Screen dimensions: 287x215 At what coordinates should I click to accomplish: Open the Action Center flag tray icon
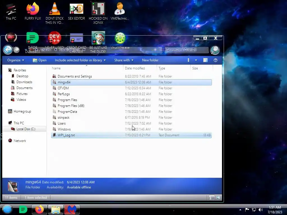pos(247,209)
